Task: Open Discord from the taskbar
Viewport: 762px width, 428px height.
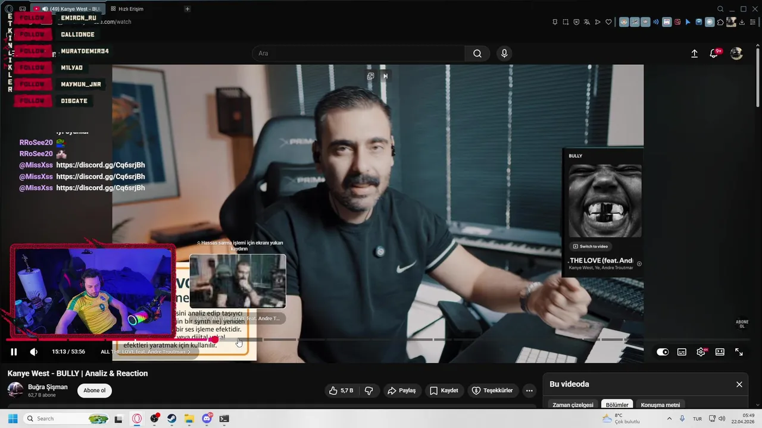Action: (x=207, y=418)
